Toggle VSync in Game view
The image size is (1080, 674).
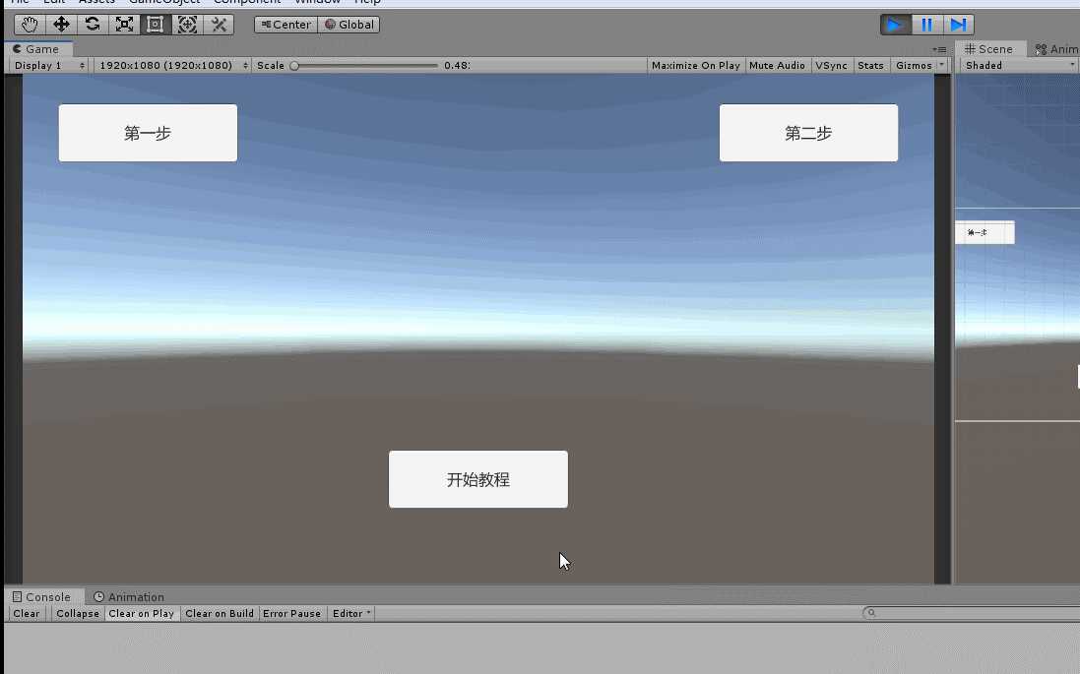point(831,65)
